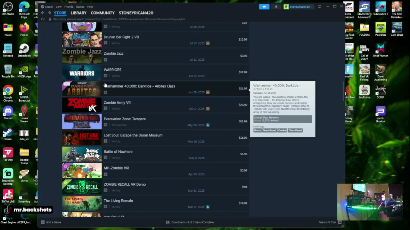The width and height of the screenshot is (410, 230).
Task: Go forward with Steam's forward arrow
Action: click(x=49, y=13)
